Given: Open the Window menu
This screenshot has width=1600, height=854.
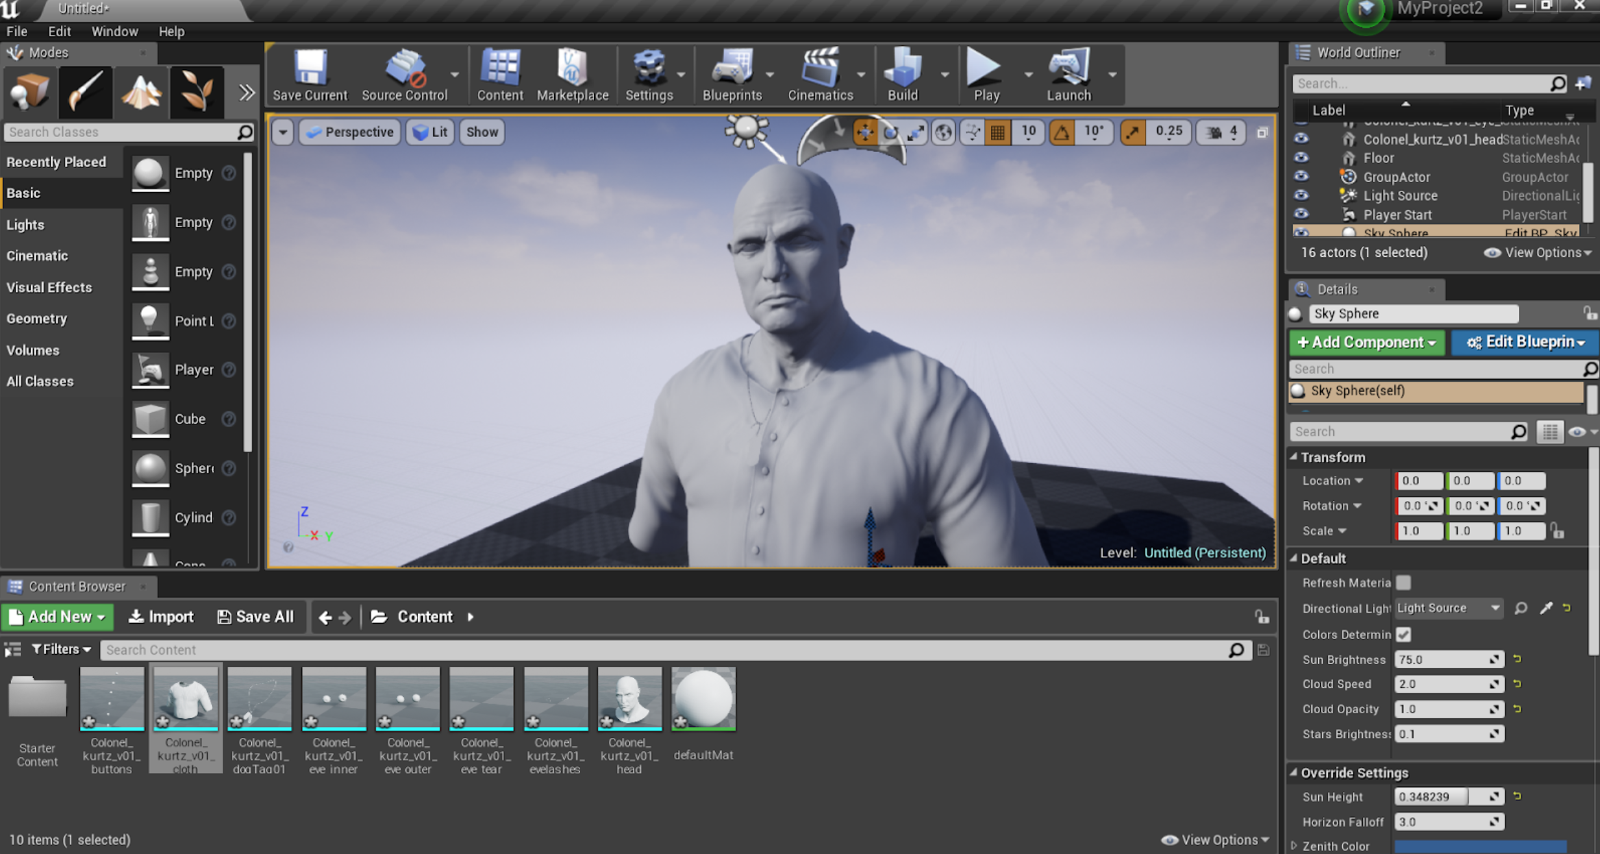Looking at the screenshot, I should pos(114,31).
